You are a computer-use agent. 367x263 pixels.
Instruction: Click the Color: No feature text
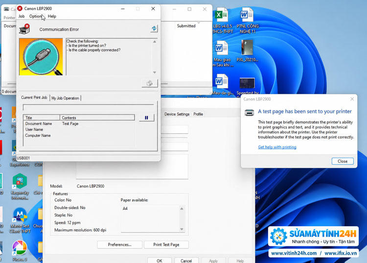click(x=63, y=200)
